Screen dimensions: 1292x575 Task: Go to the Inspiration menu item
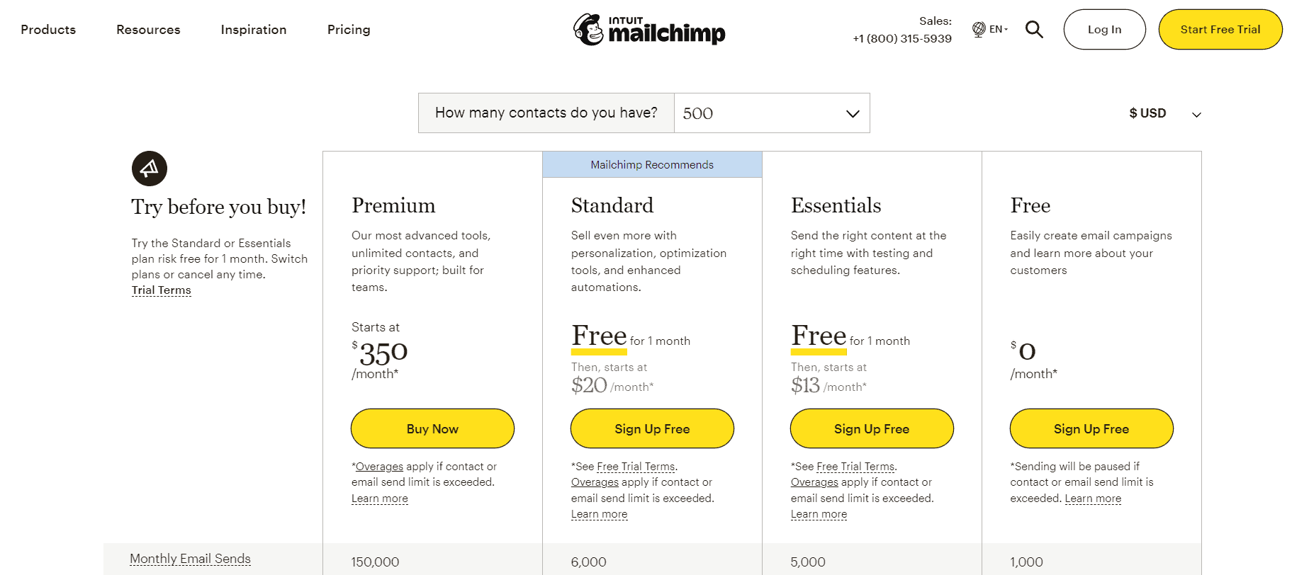coord(254,30)
